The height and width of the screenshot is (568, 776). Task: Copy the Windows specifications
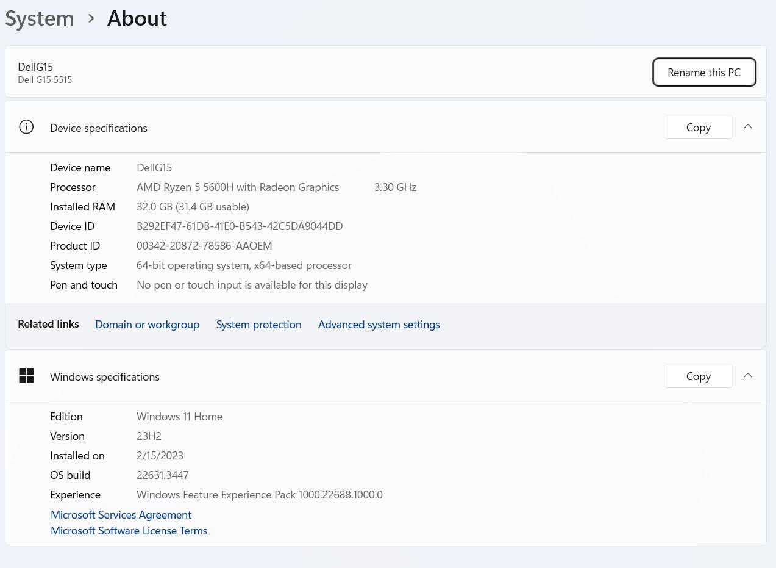698,376
